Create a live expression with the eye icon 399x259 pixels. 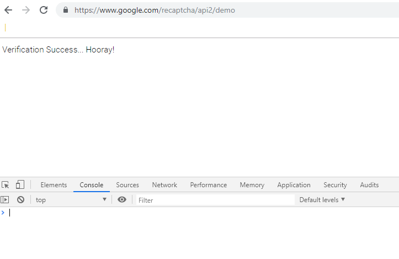[x=122, y=200]
